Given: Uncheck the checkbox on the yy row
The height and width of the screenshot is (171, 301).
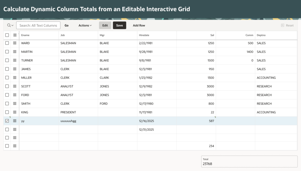Looking at the screenshot, I should click(x=7, y=121).
